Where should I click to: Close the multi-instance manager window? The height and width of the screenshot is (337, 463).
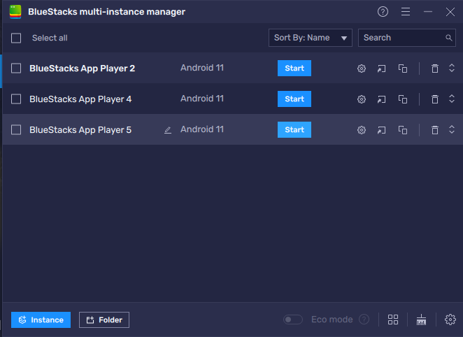[x=450, y=12]
